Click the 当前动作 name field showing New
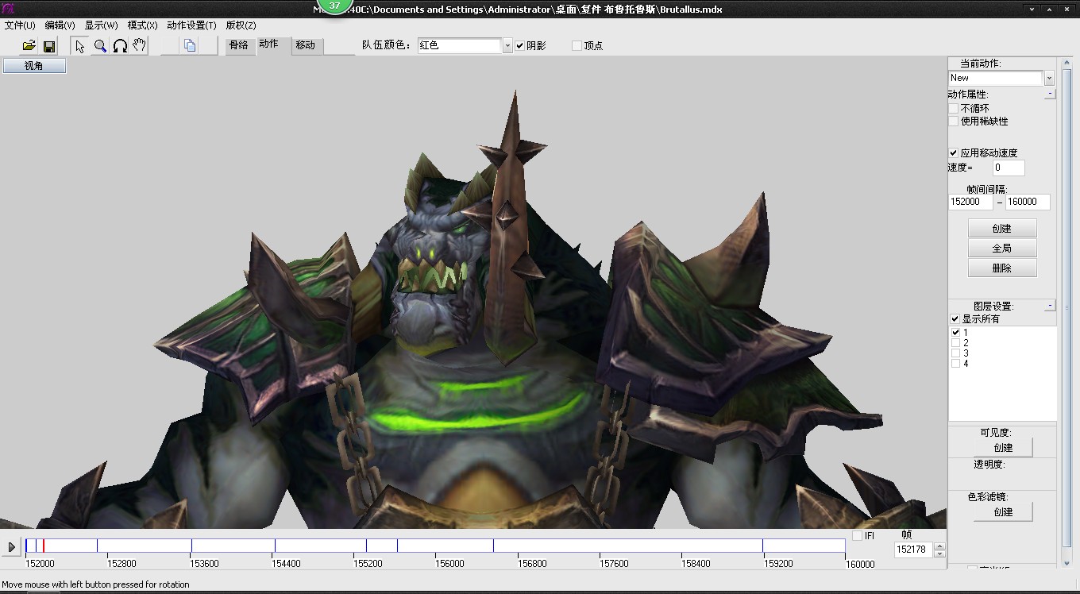1080x594 pixels. coord(995,78)
